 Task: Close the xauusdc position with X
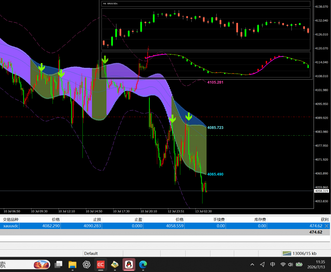[327, 226]
